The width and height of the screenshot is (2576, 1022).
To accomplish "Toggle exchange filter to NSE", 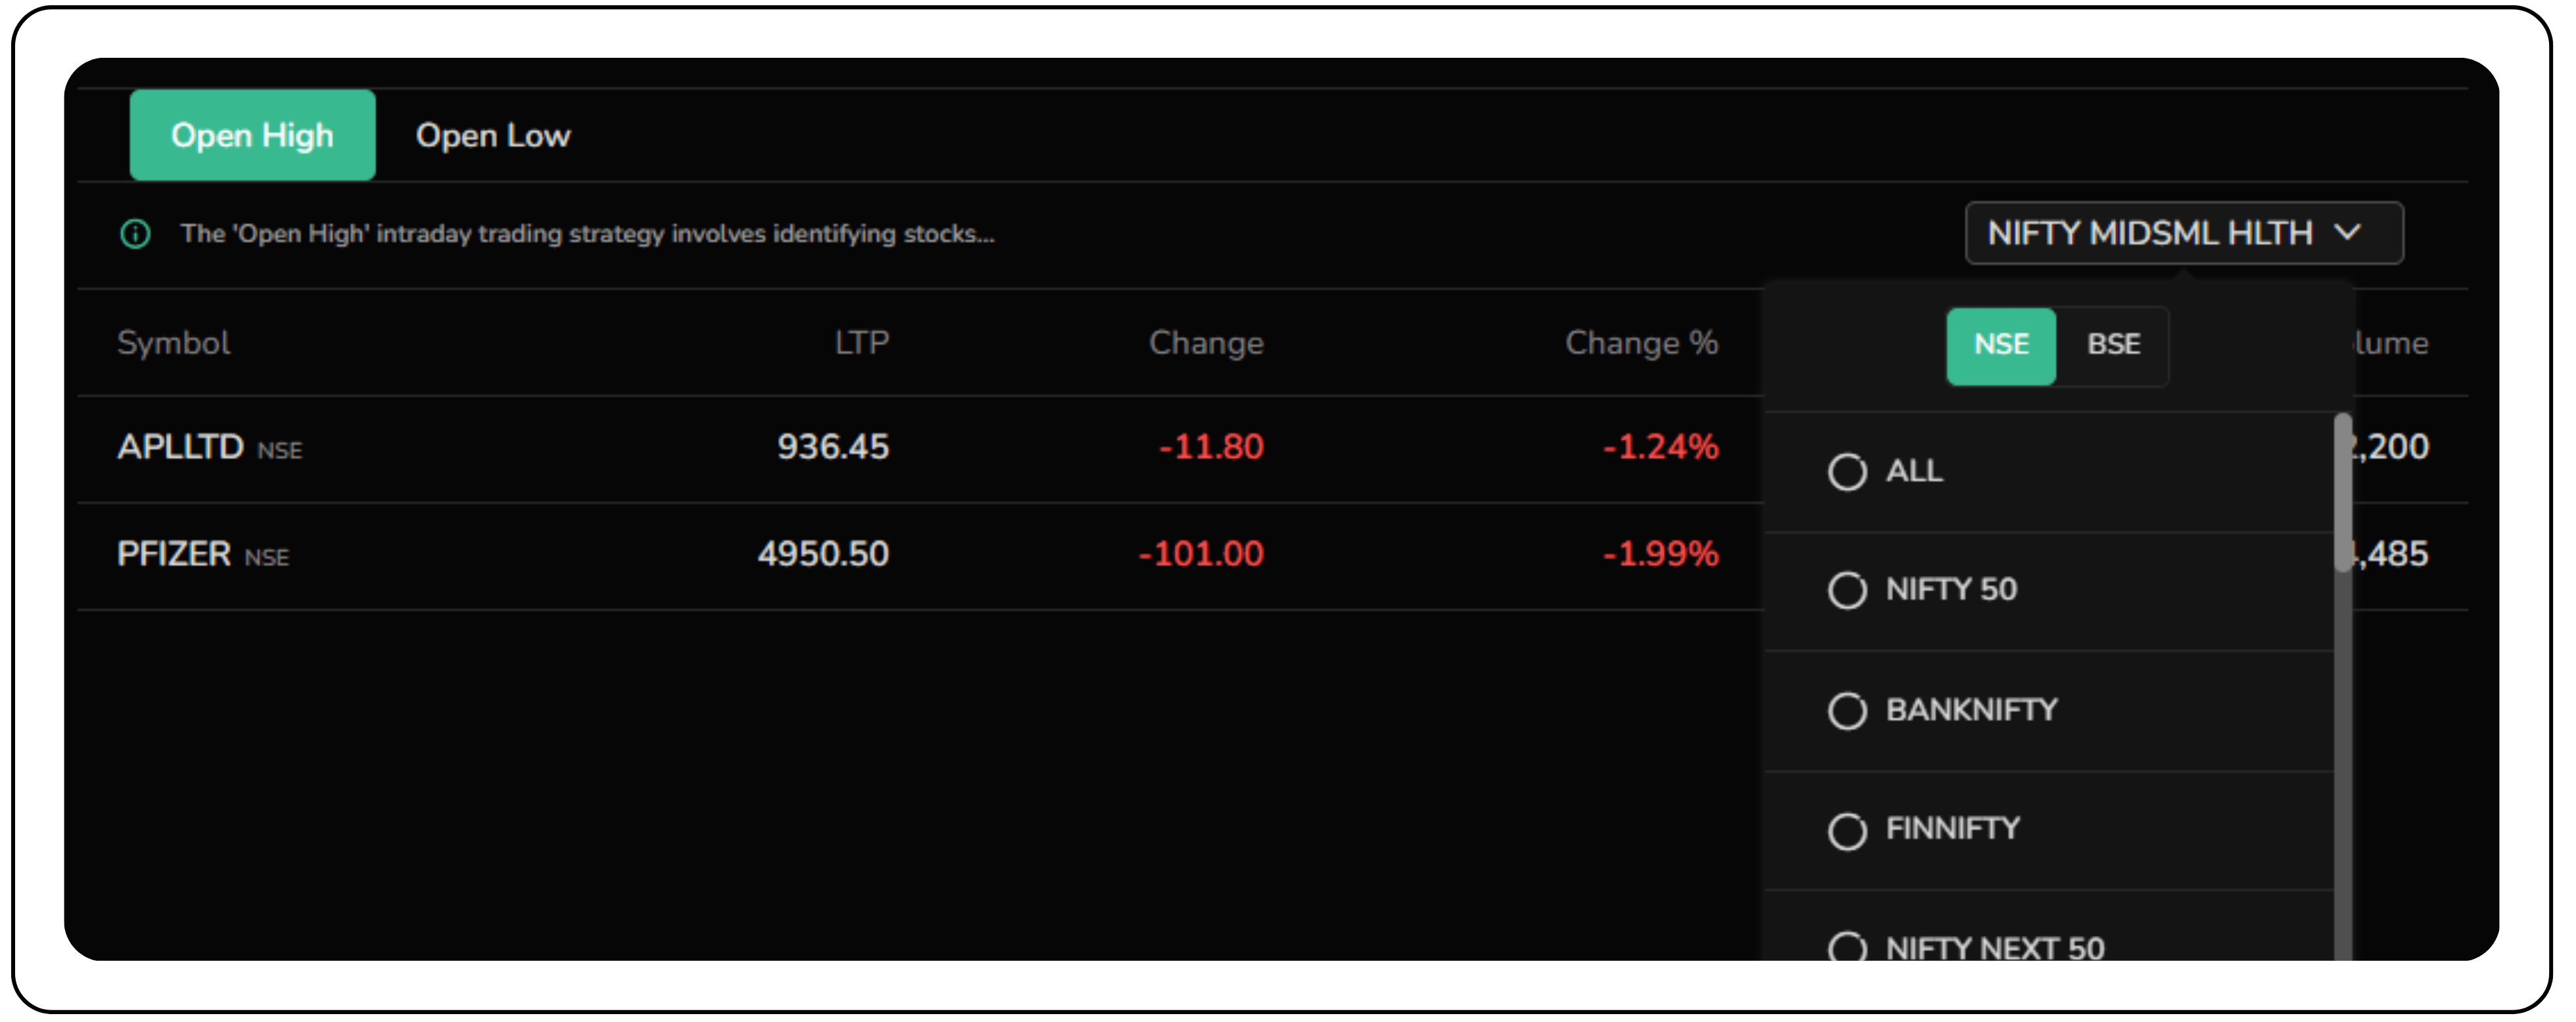I will coord(2000,345).
